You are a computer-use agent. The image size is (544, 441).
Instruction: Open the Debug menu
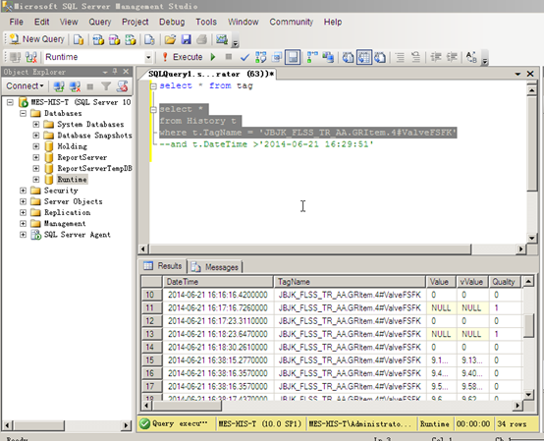tap(172, 22)
